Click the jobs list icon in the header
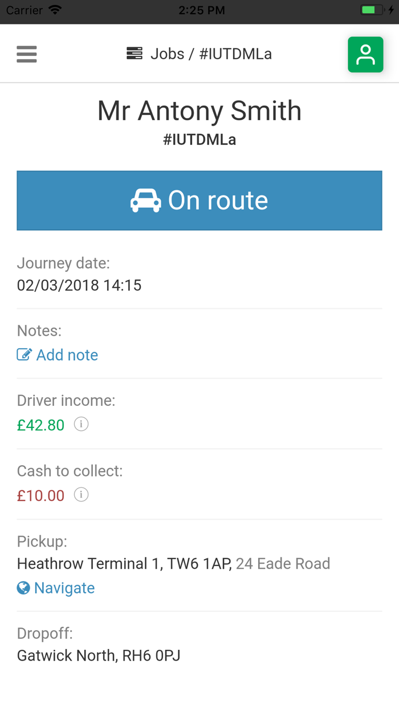This screenshot has height=709, width=399. pos(133,53)
